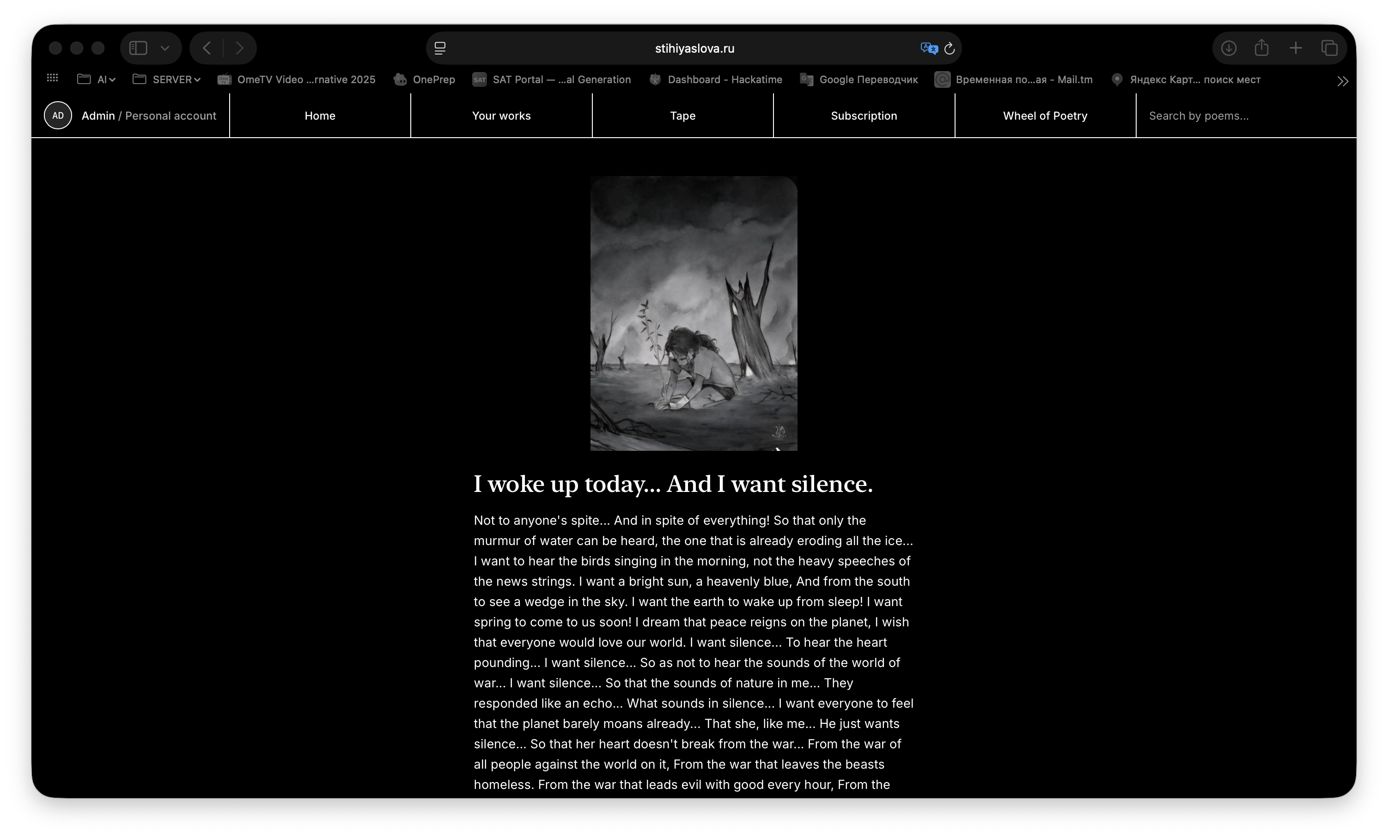The width and height of the screenshot is (1388, 837).
Task: Open the sidebar options chevron
Action: click(165, 49)
